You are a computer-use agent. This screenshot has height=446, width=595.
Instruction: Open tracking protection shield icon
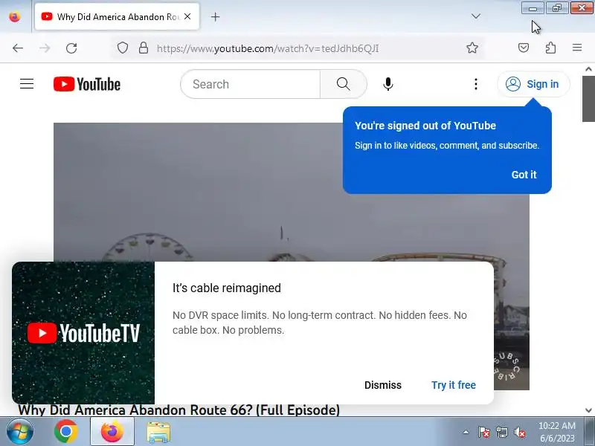pyautogui.click(x=123, y=48)
